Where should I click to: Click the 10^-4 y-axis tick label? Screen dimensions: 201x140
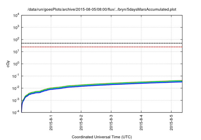pos(16,112)
